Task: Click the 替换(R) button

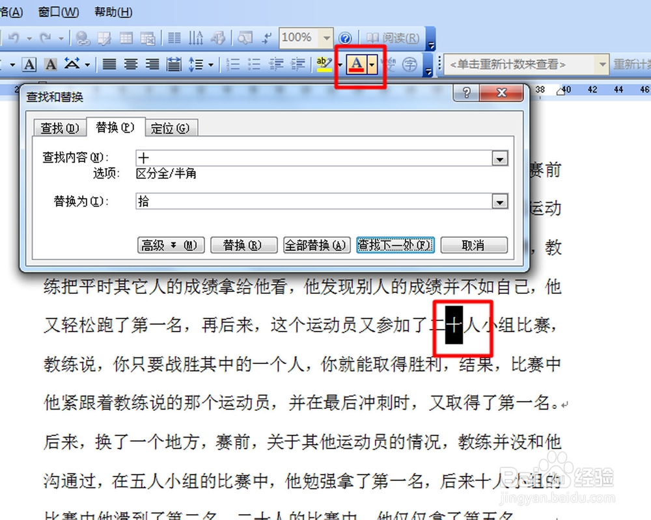Action: click(243, 245)
